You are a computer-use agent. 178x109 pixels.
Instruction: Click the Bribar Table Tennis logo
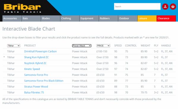(22, 8)
